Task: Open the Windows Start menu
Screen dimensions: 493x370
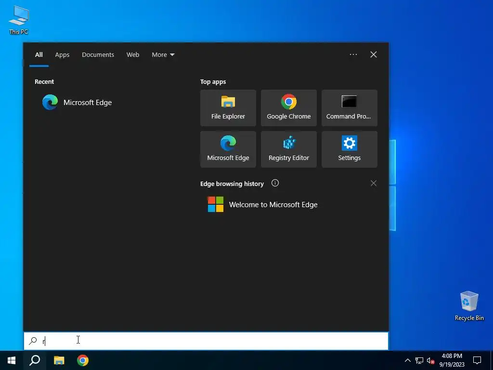Action: (12, 360)
